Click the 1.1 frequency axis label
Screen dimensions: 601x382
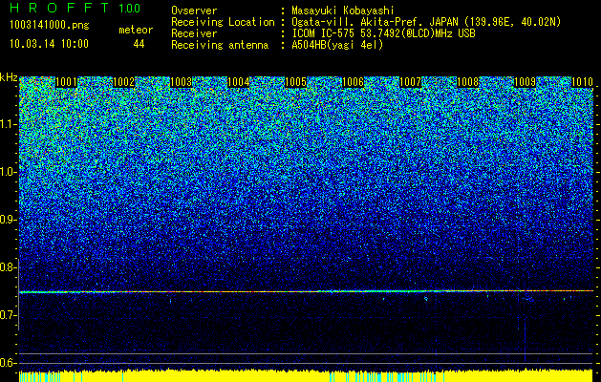[x=9, y=124]
